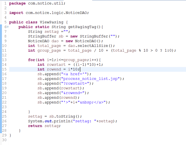Click the settag variable on line 7
186x145 pixels.
(52, 32)
